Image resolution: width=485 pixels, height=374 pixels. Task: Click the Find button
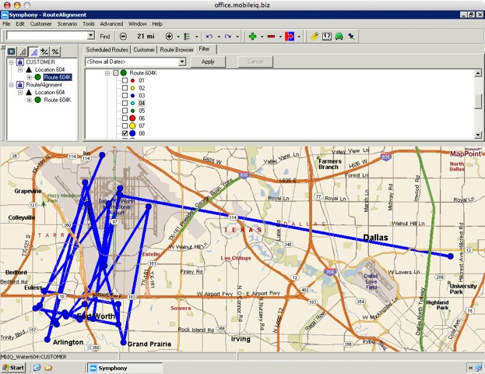tap(105, 36)
